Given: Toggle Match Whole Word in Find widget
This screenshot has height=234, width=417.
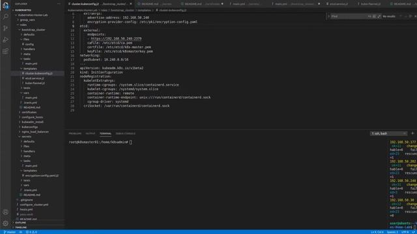Looking at the screenshot, I should 374,16.
